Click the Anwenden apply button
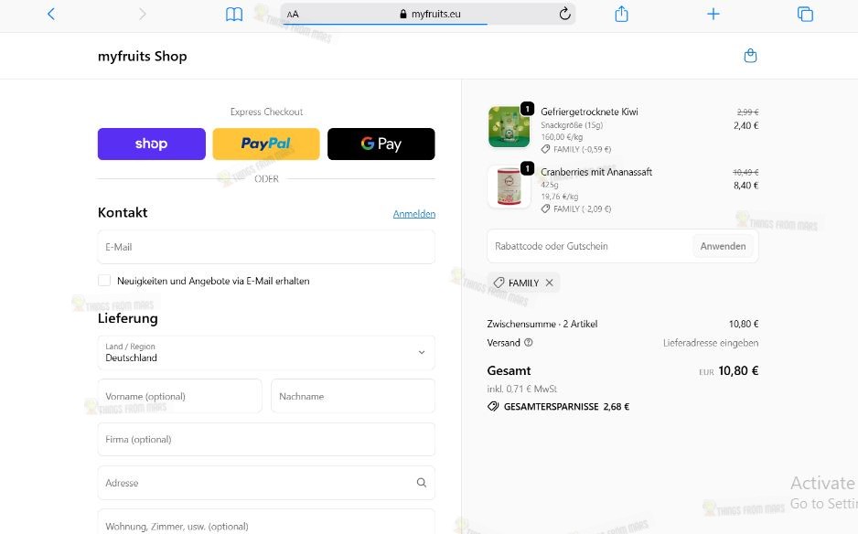Viewport: 858px width, 534px height. (x=723, y=246)
